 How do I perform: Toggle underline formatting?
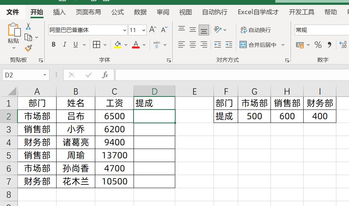click(76, 45)
